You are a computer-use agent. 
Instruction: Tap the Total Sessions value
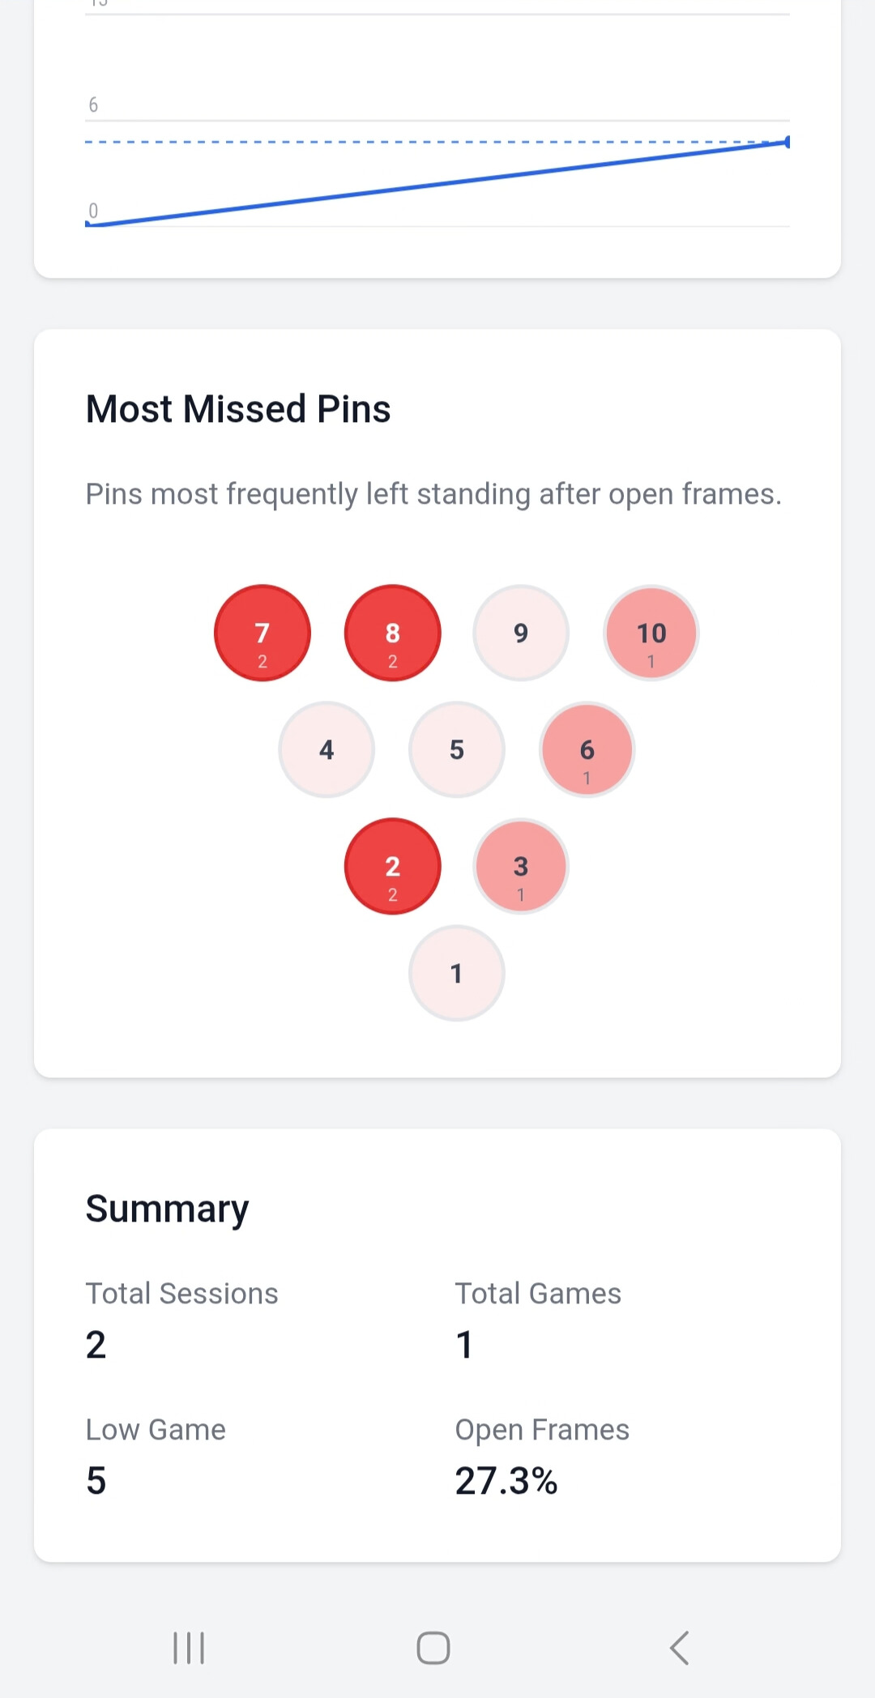pos(96,1344)
